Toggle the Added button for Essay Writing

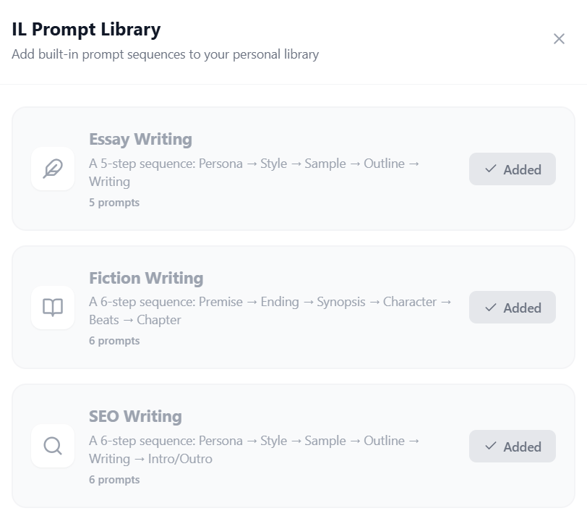click(513, 169)
